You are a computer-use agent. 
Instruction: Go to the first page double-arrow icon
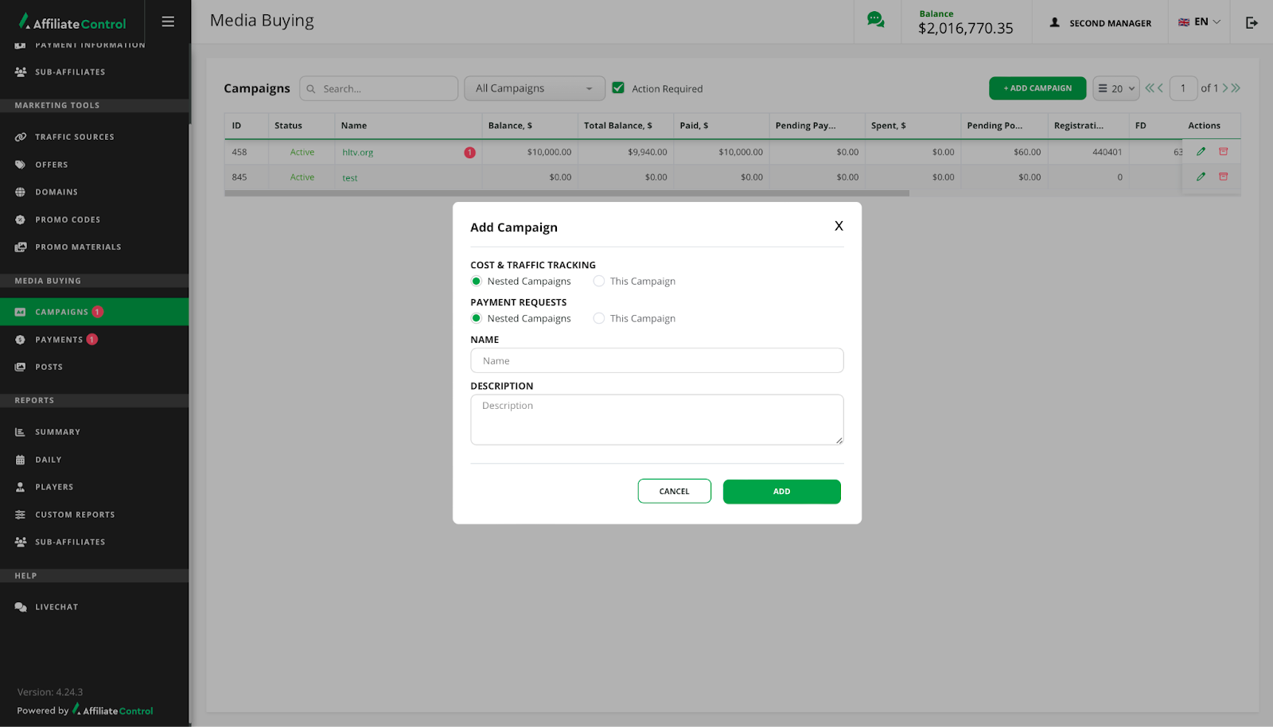tap(1149, 88)
